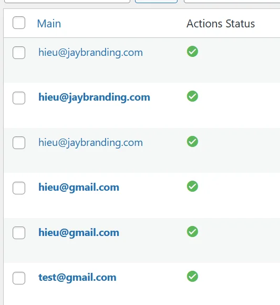Tick the select-all checkbox beside Main header
The image size is (280, 305).
pos(19,23)
